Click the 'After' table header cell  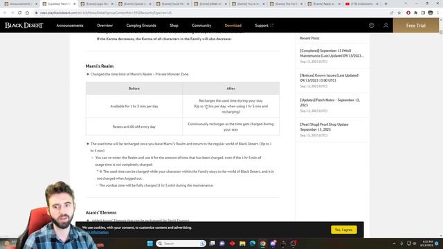[x=230, y=89]
